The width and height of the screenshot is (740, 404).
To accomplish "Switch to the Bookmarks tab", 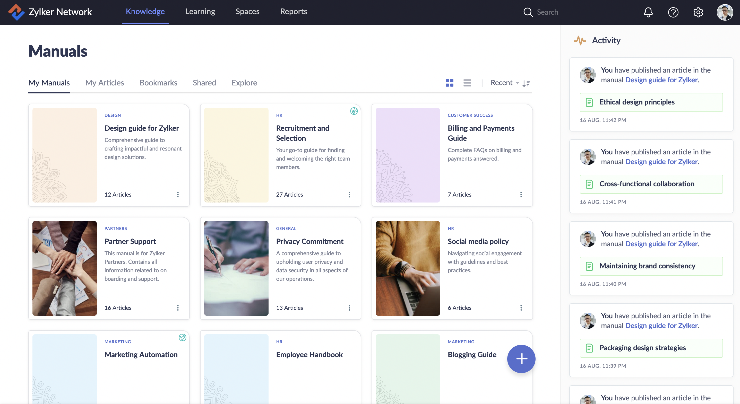I will (158, 83).
